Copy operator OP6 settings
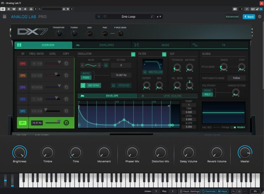264x194 pixels. tap(66, 63)
